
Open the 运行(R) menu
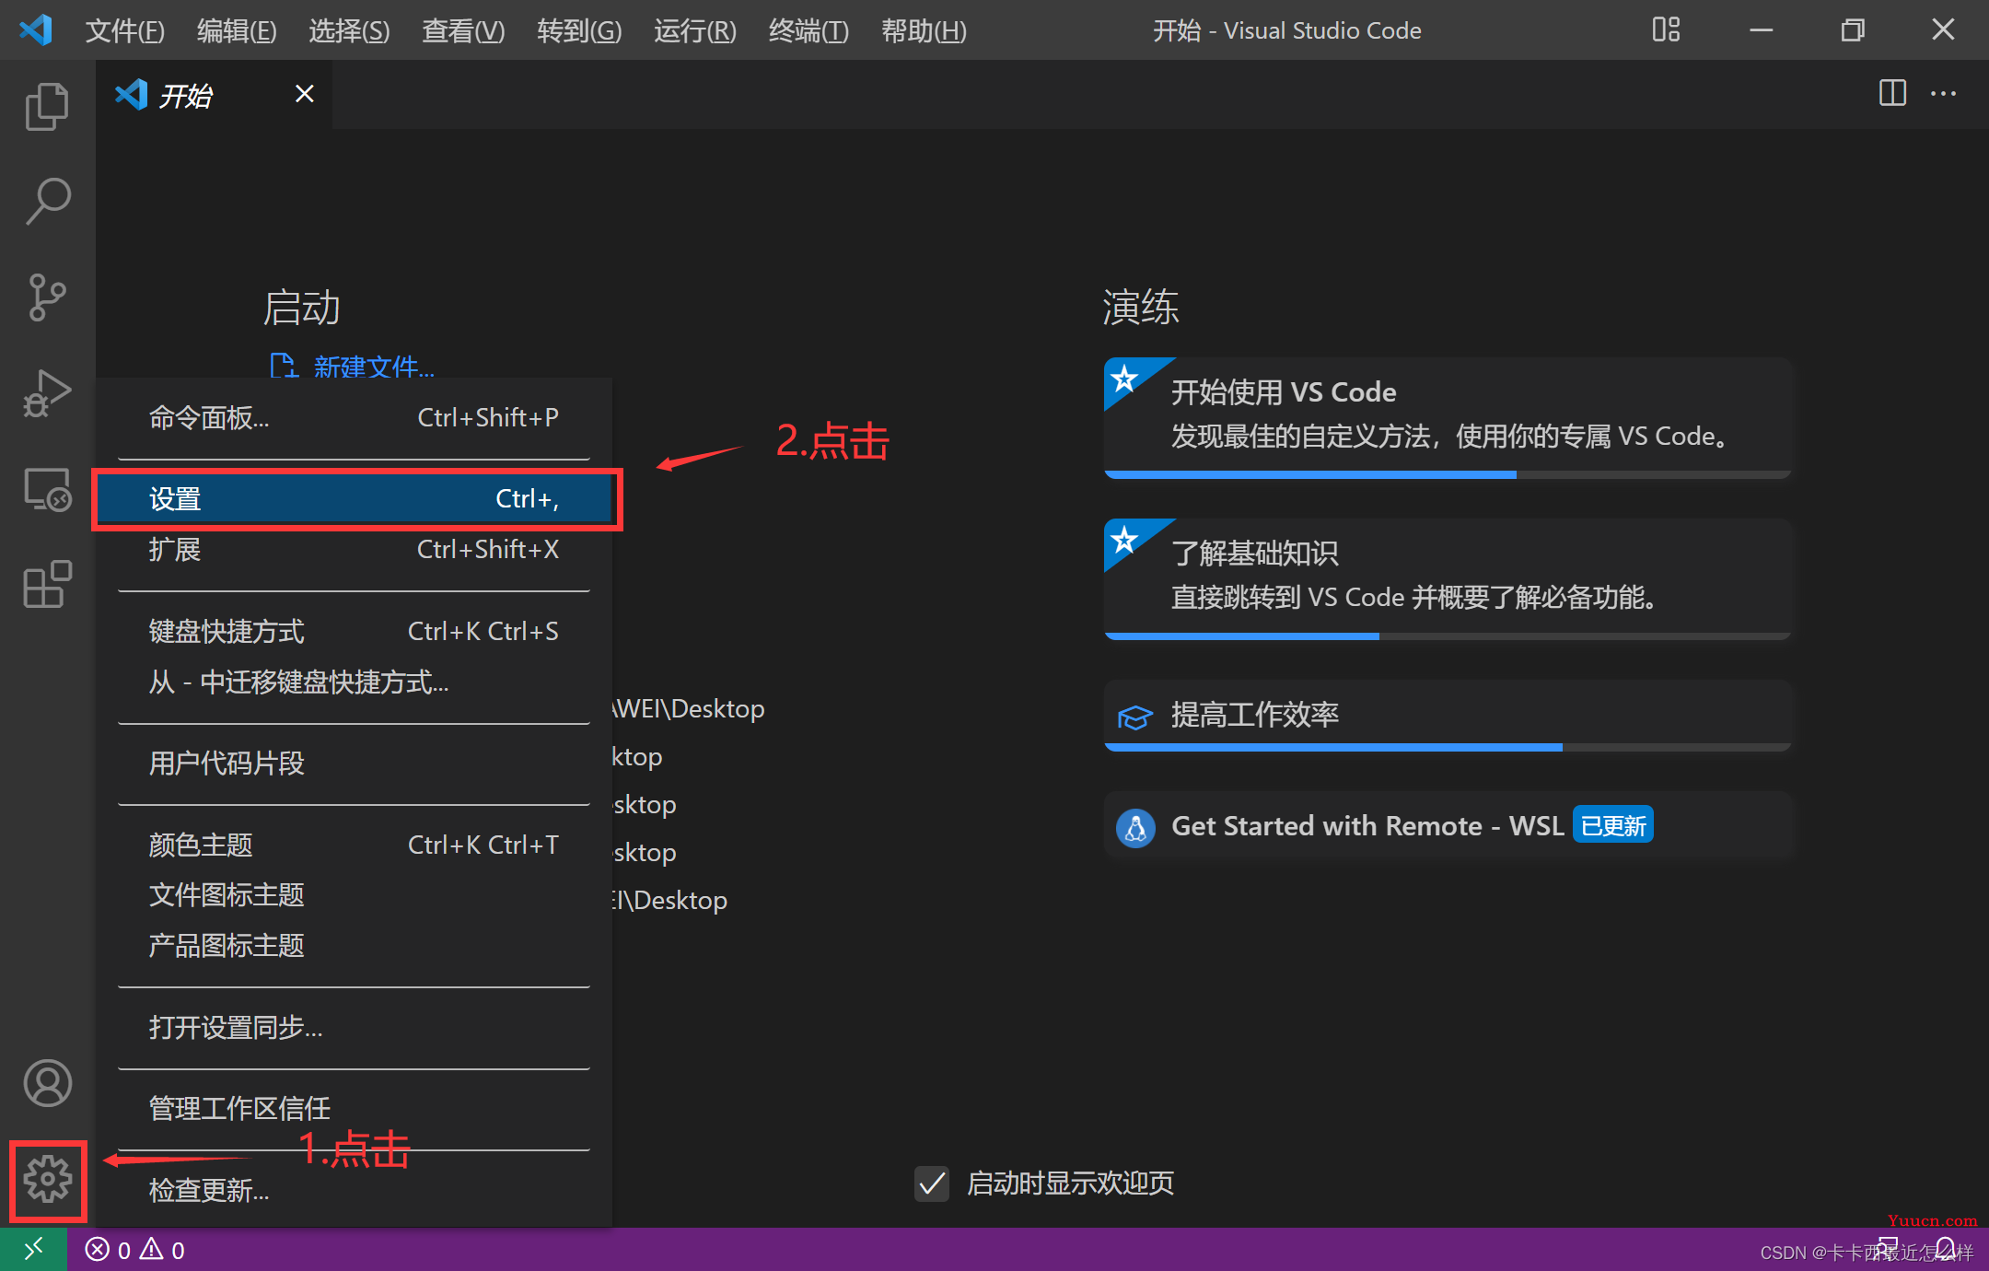(695, 30)
